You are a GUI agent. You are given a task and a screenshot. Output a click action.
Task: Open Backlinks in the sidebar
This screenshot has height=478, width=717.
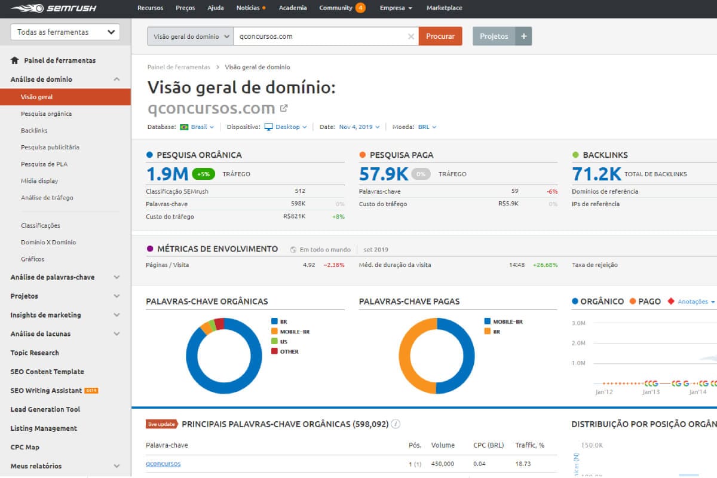point(34,130)
